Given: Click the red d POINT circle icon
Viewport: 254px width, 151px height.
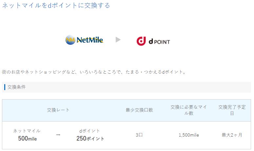Looking at the screenshot, I should 141,41.
